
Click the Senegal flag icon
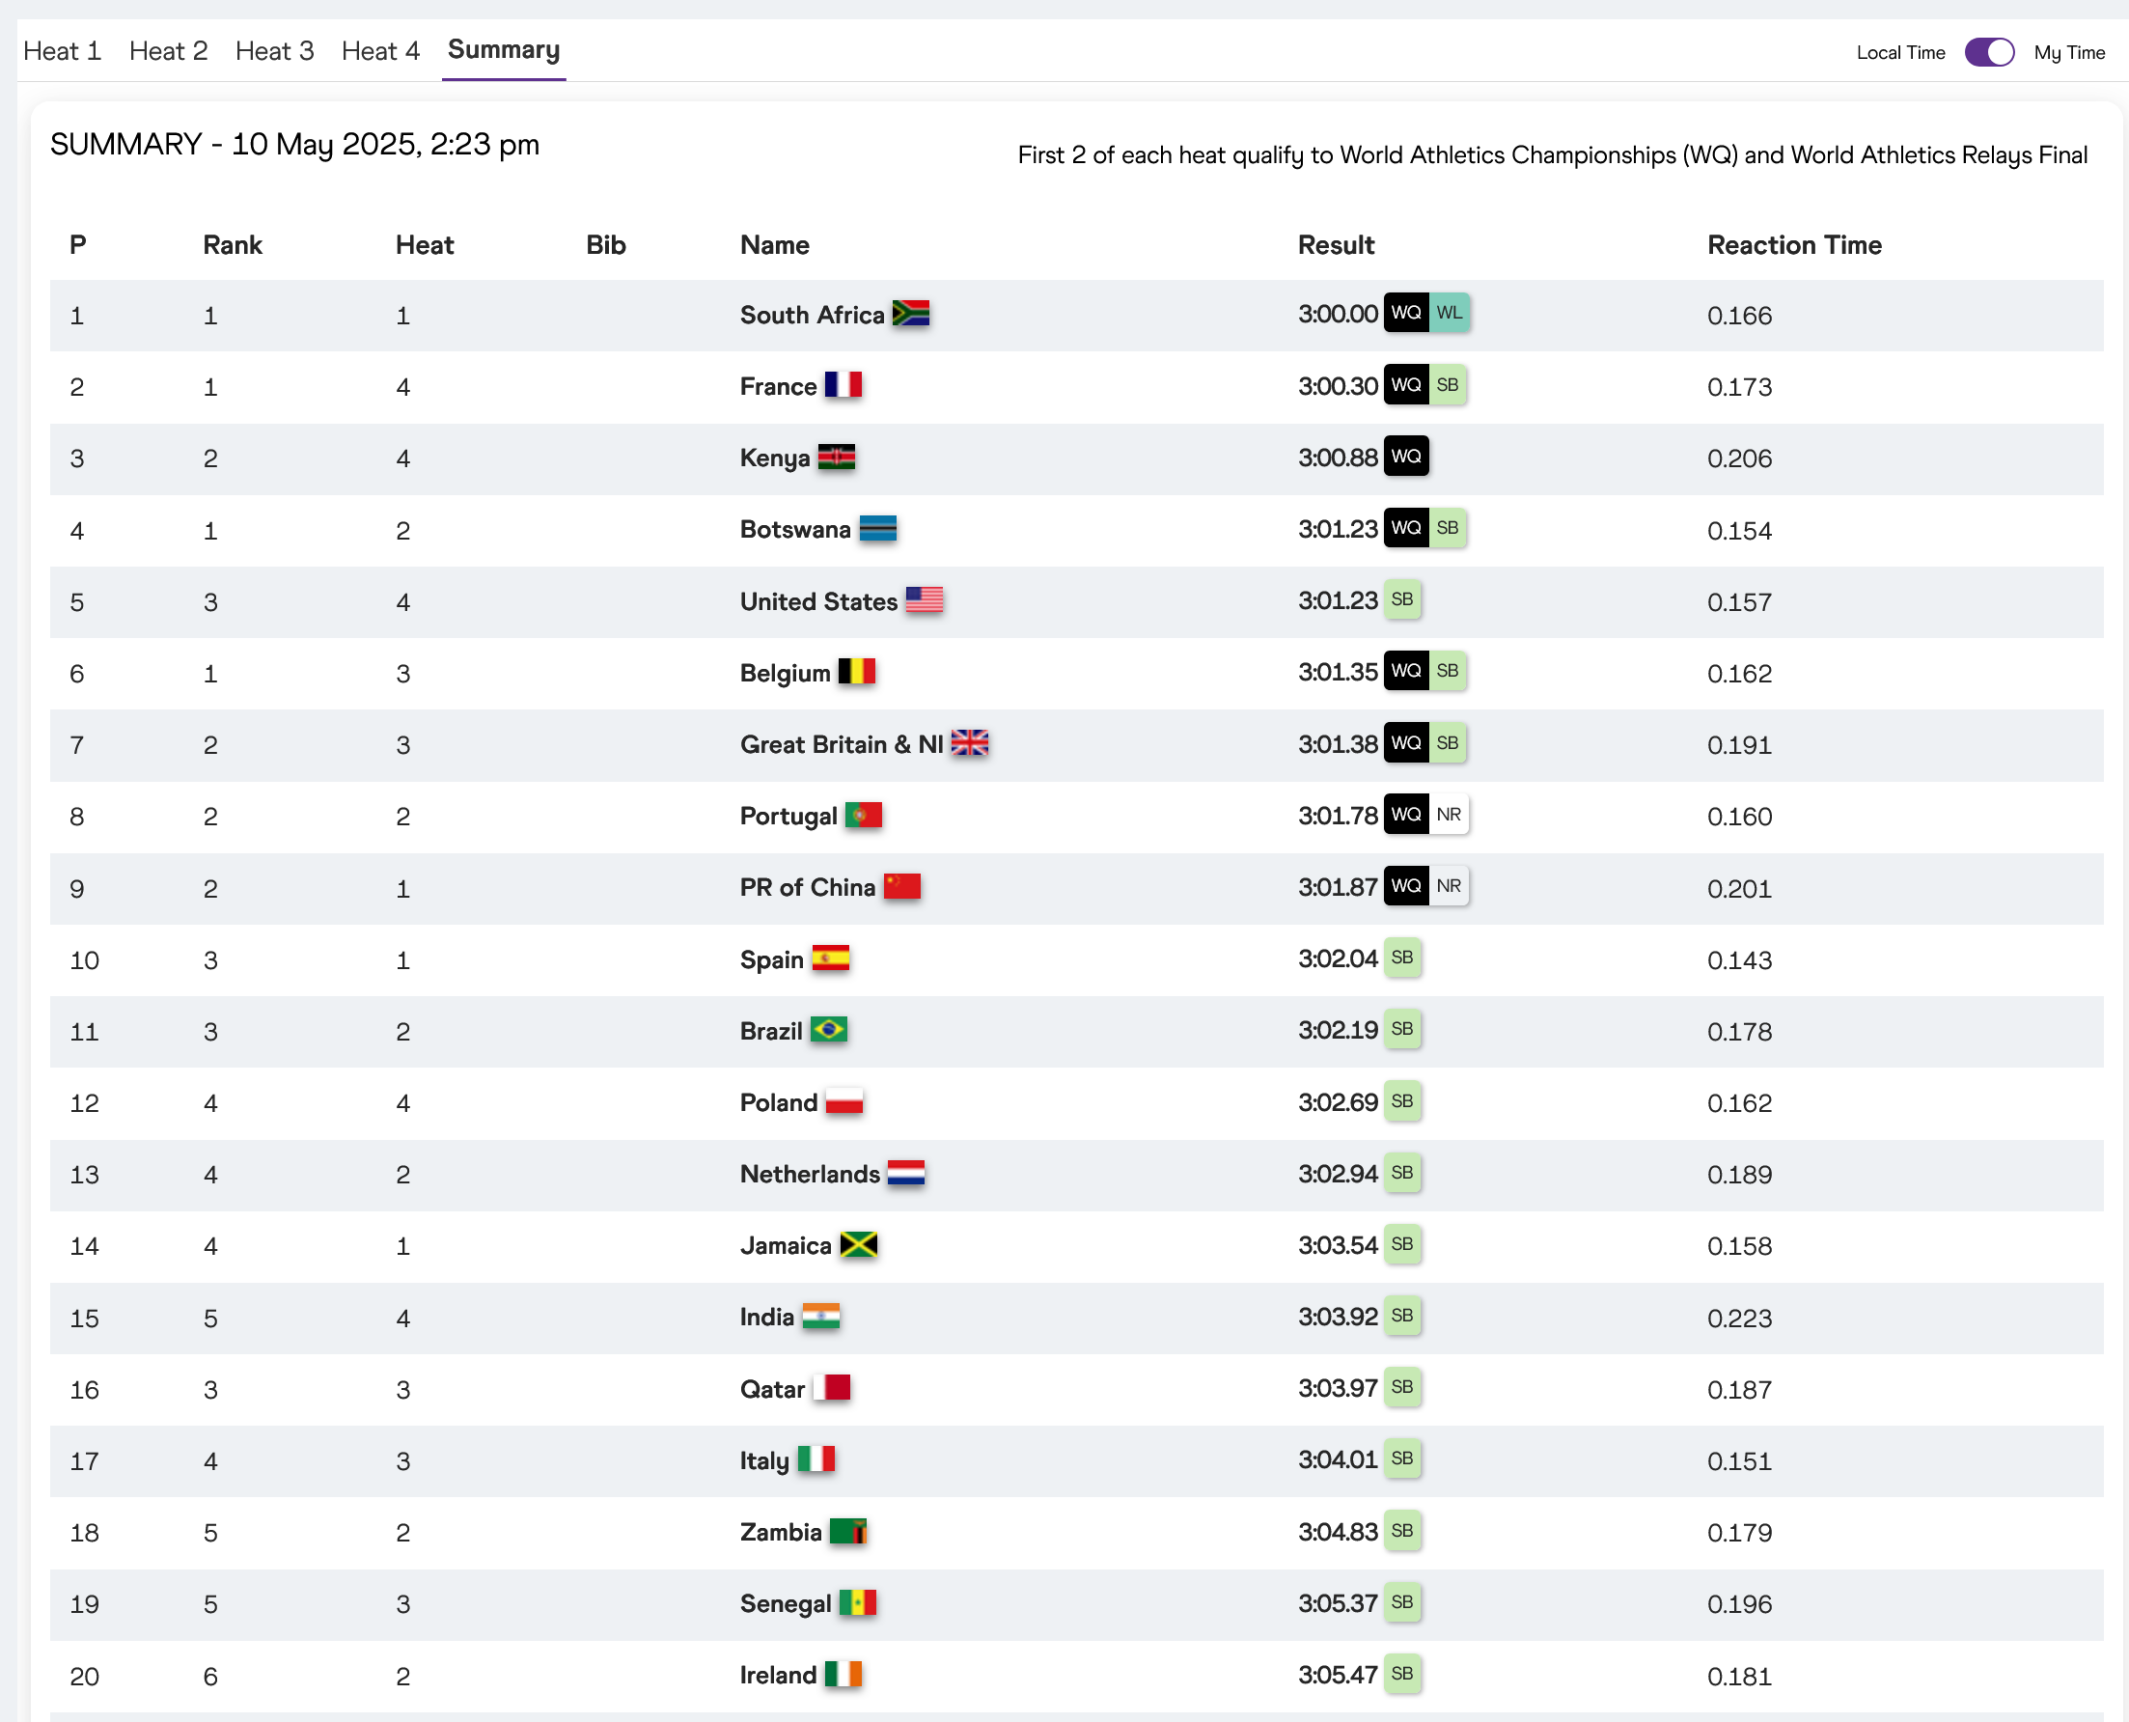tap(858, 1602)
